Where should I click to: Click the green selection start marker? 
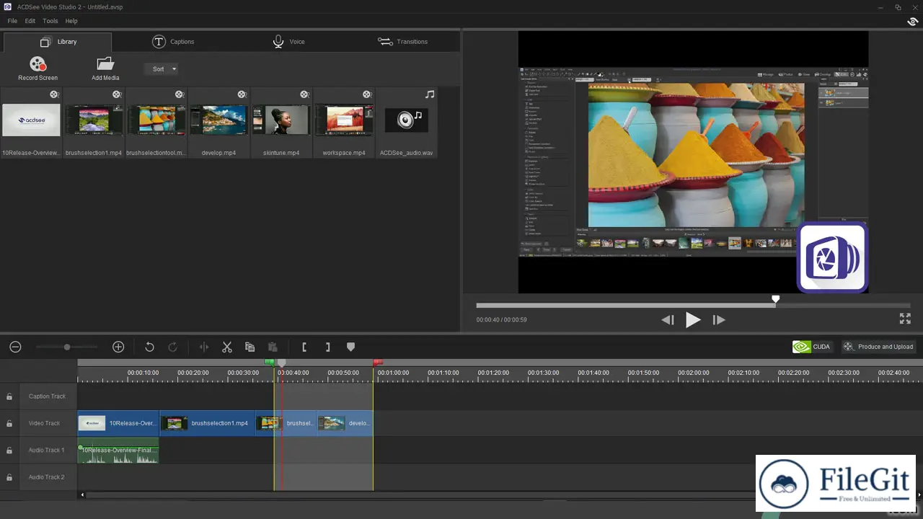269,362
